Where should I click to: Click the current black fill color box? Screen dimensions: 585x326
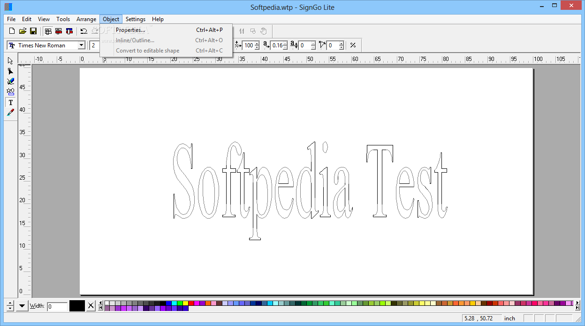click(77, 306)
